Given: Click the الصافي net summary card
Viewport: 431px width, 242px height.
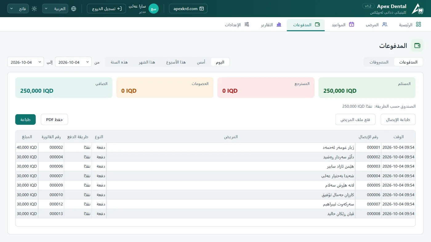Looking at the screenshot, I should tap(64, 88).
